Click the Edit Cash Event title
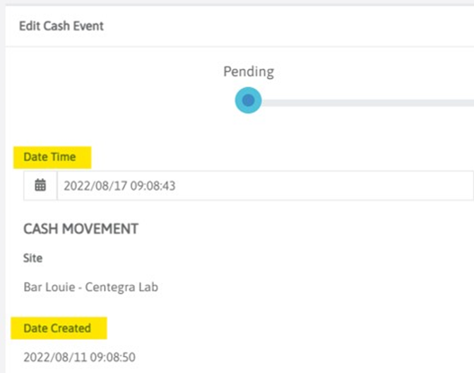This screenshot has height=373, width=474. click(x=61, y=26)
